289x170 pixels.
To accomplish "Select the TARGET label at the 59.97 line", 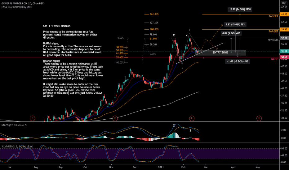I will pos(273,32).
